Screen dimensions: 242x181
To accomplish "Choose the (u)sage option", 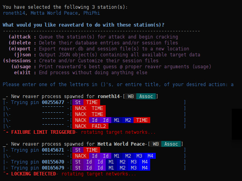I will coord(21,67).
